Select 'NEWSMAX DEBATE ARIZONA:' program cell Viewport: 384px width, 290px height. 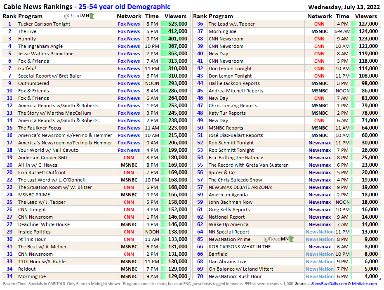point(256,187)
